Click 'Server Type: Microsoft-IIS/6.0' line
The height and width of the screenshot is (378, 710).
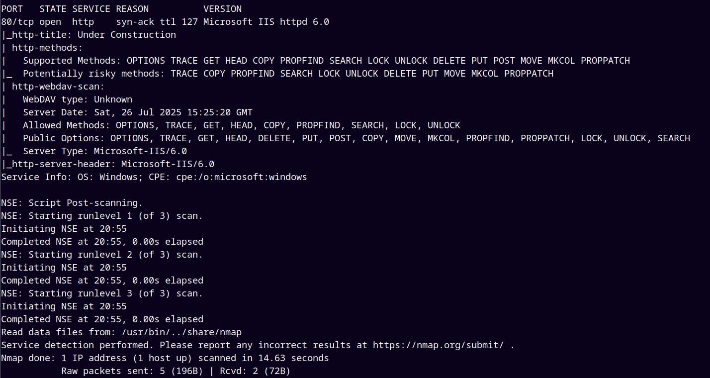105,151
